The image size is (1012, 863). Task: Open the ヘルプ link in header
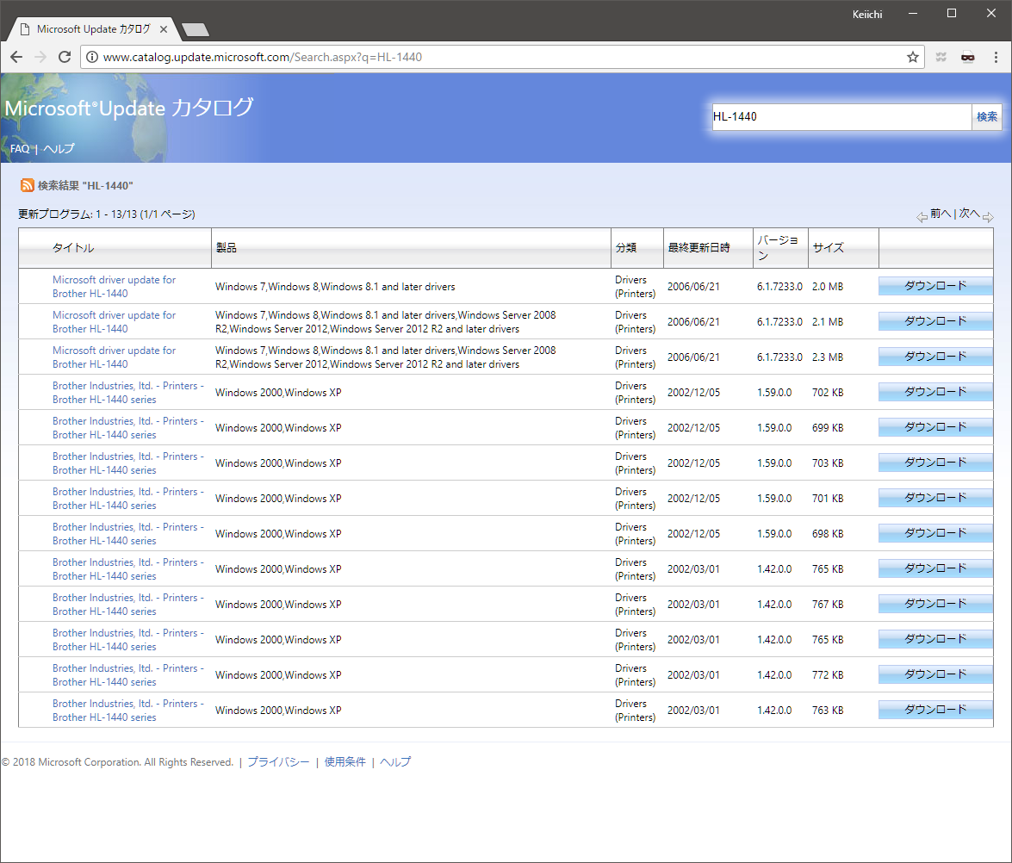pyautogui.click(x=59, y=149)
